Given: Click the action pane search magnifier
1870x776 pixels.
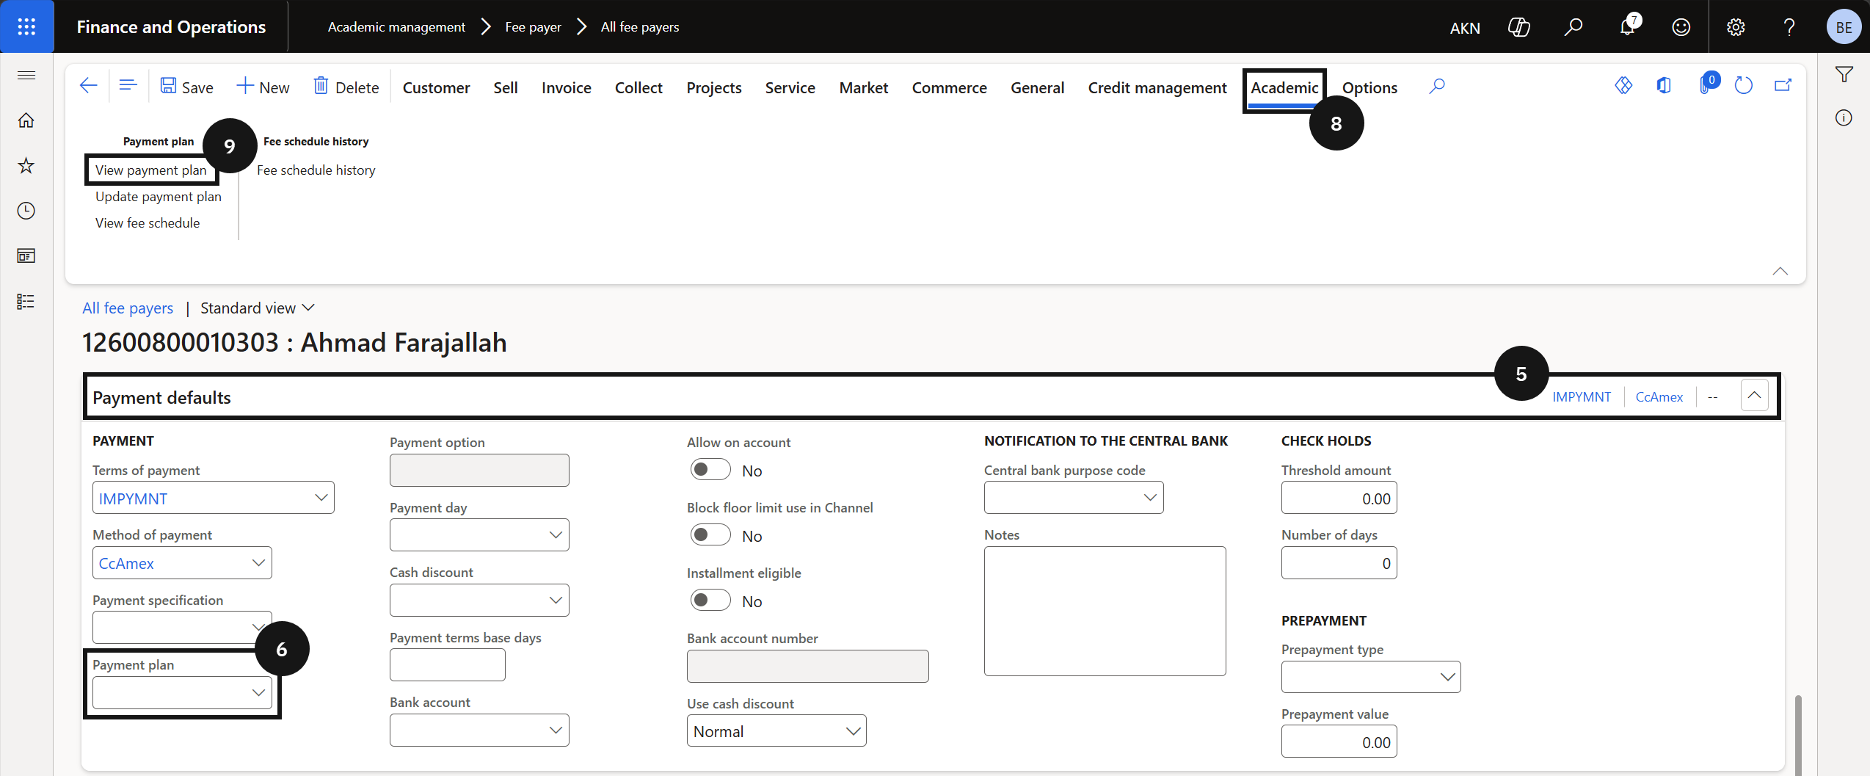Looking at the screenshot, I should coord(1437,87).
